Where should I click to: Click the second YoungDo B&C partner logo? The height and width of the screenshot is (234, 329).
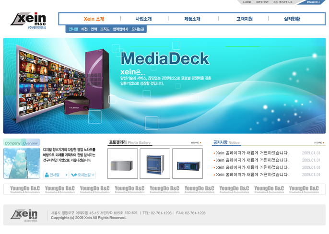[60, 189]
